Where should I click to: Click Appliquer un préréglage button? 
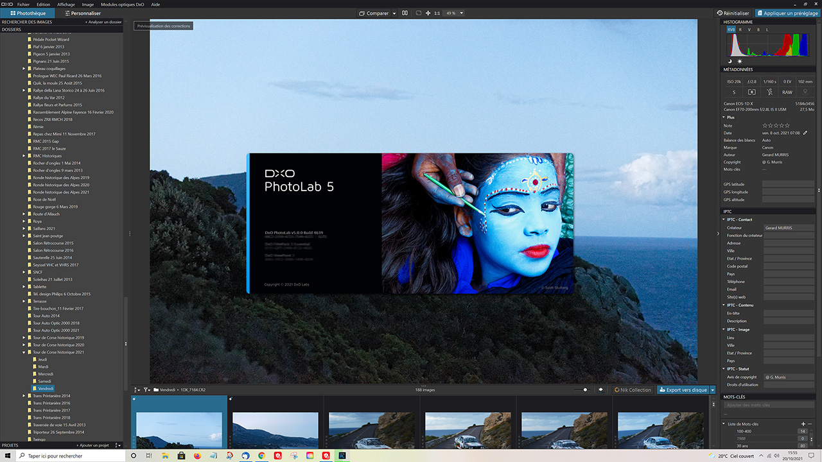click(x=787, y=13)
